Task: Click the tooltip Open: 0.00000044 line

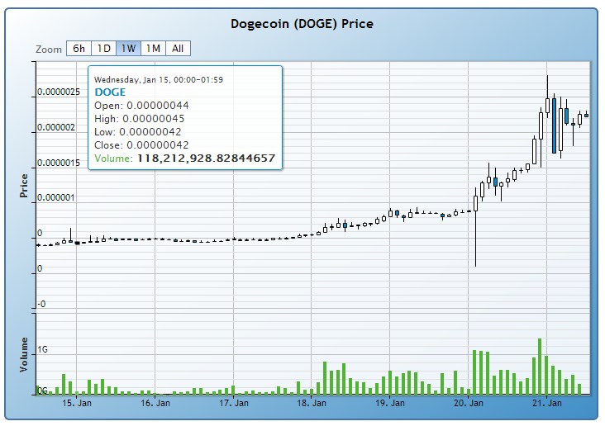Action: (141, 106)
